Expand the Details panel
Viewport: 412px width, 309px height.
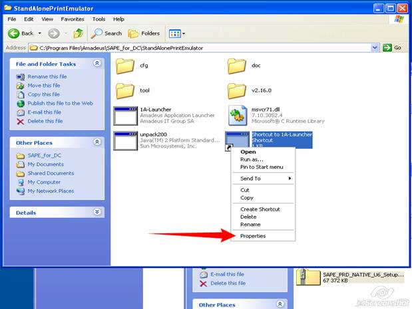click(97, 212)
